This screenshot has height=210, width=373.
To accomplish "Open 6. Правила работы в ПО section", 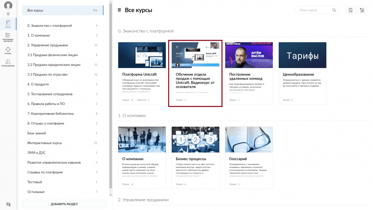I will pyautogui.click(x=63, y=104).
